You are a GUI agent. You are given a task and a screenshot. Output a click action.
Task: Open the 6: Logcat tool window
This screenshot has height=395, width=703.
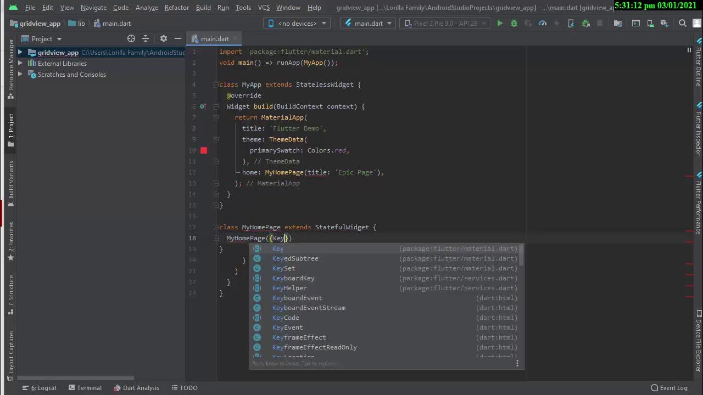(40, 388)
